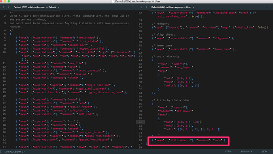Screen dimensions: 273x154
Task: Click the new_file command line
Action: pos(52,63)
